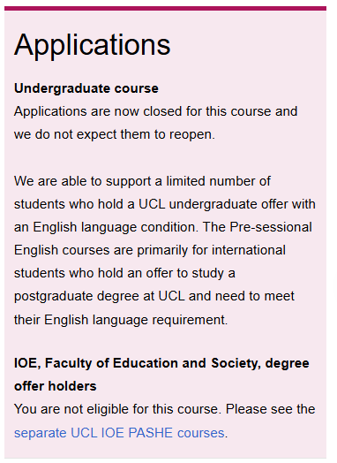Click the line 'postgraduate degree at UCL and need to meet'
Screen dimensions: 337x463
click(x=154, y=296)
